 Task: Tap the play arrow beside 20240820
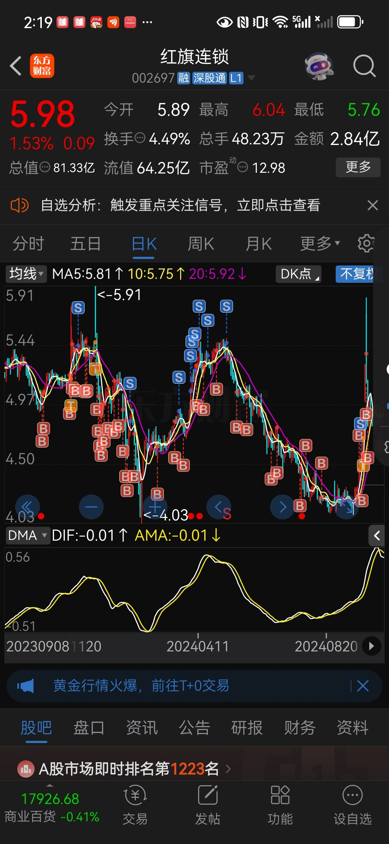[371, 646]
